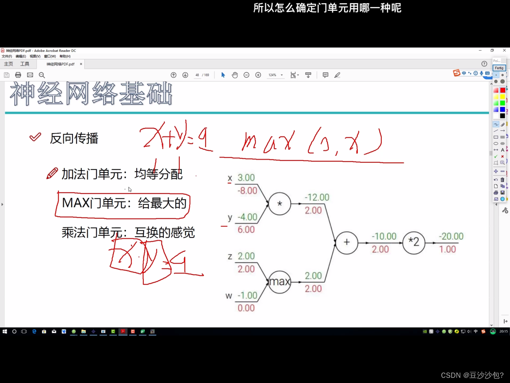Screen dimensions: 510x383
Task: Select the outlined ellipse tool
Action: [x=496, y=144]
